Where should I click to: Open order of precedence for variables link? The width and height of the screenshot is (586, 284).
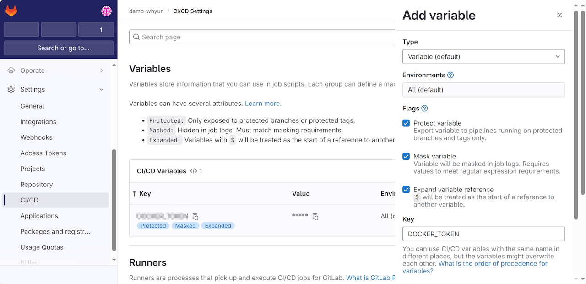493,264
